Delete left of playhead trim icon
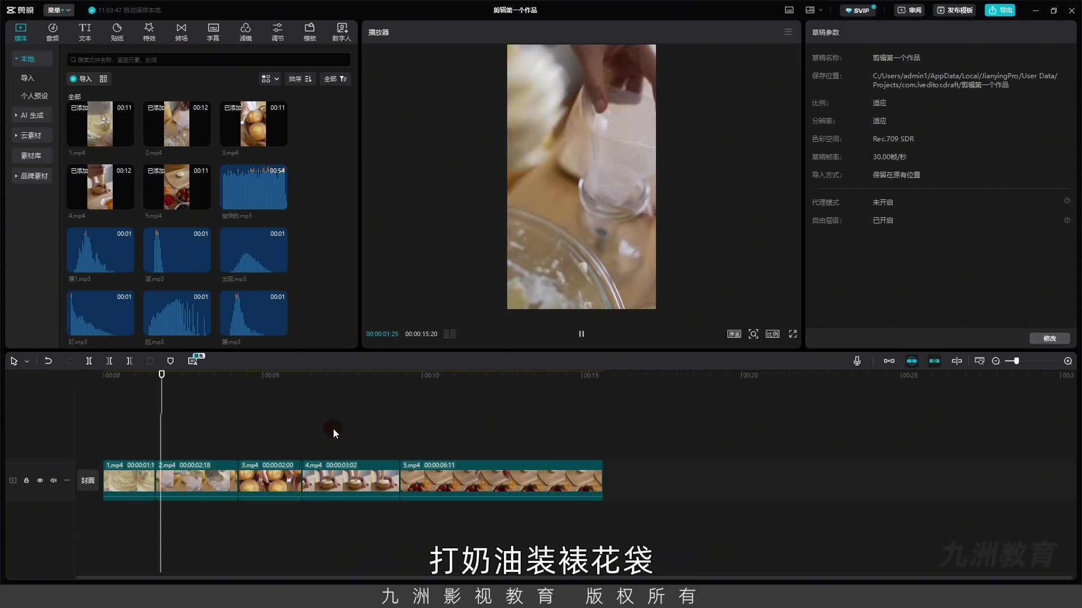This screenshot has width=1082, height=608. point(109,361)
